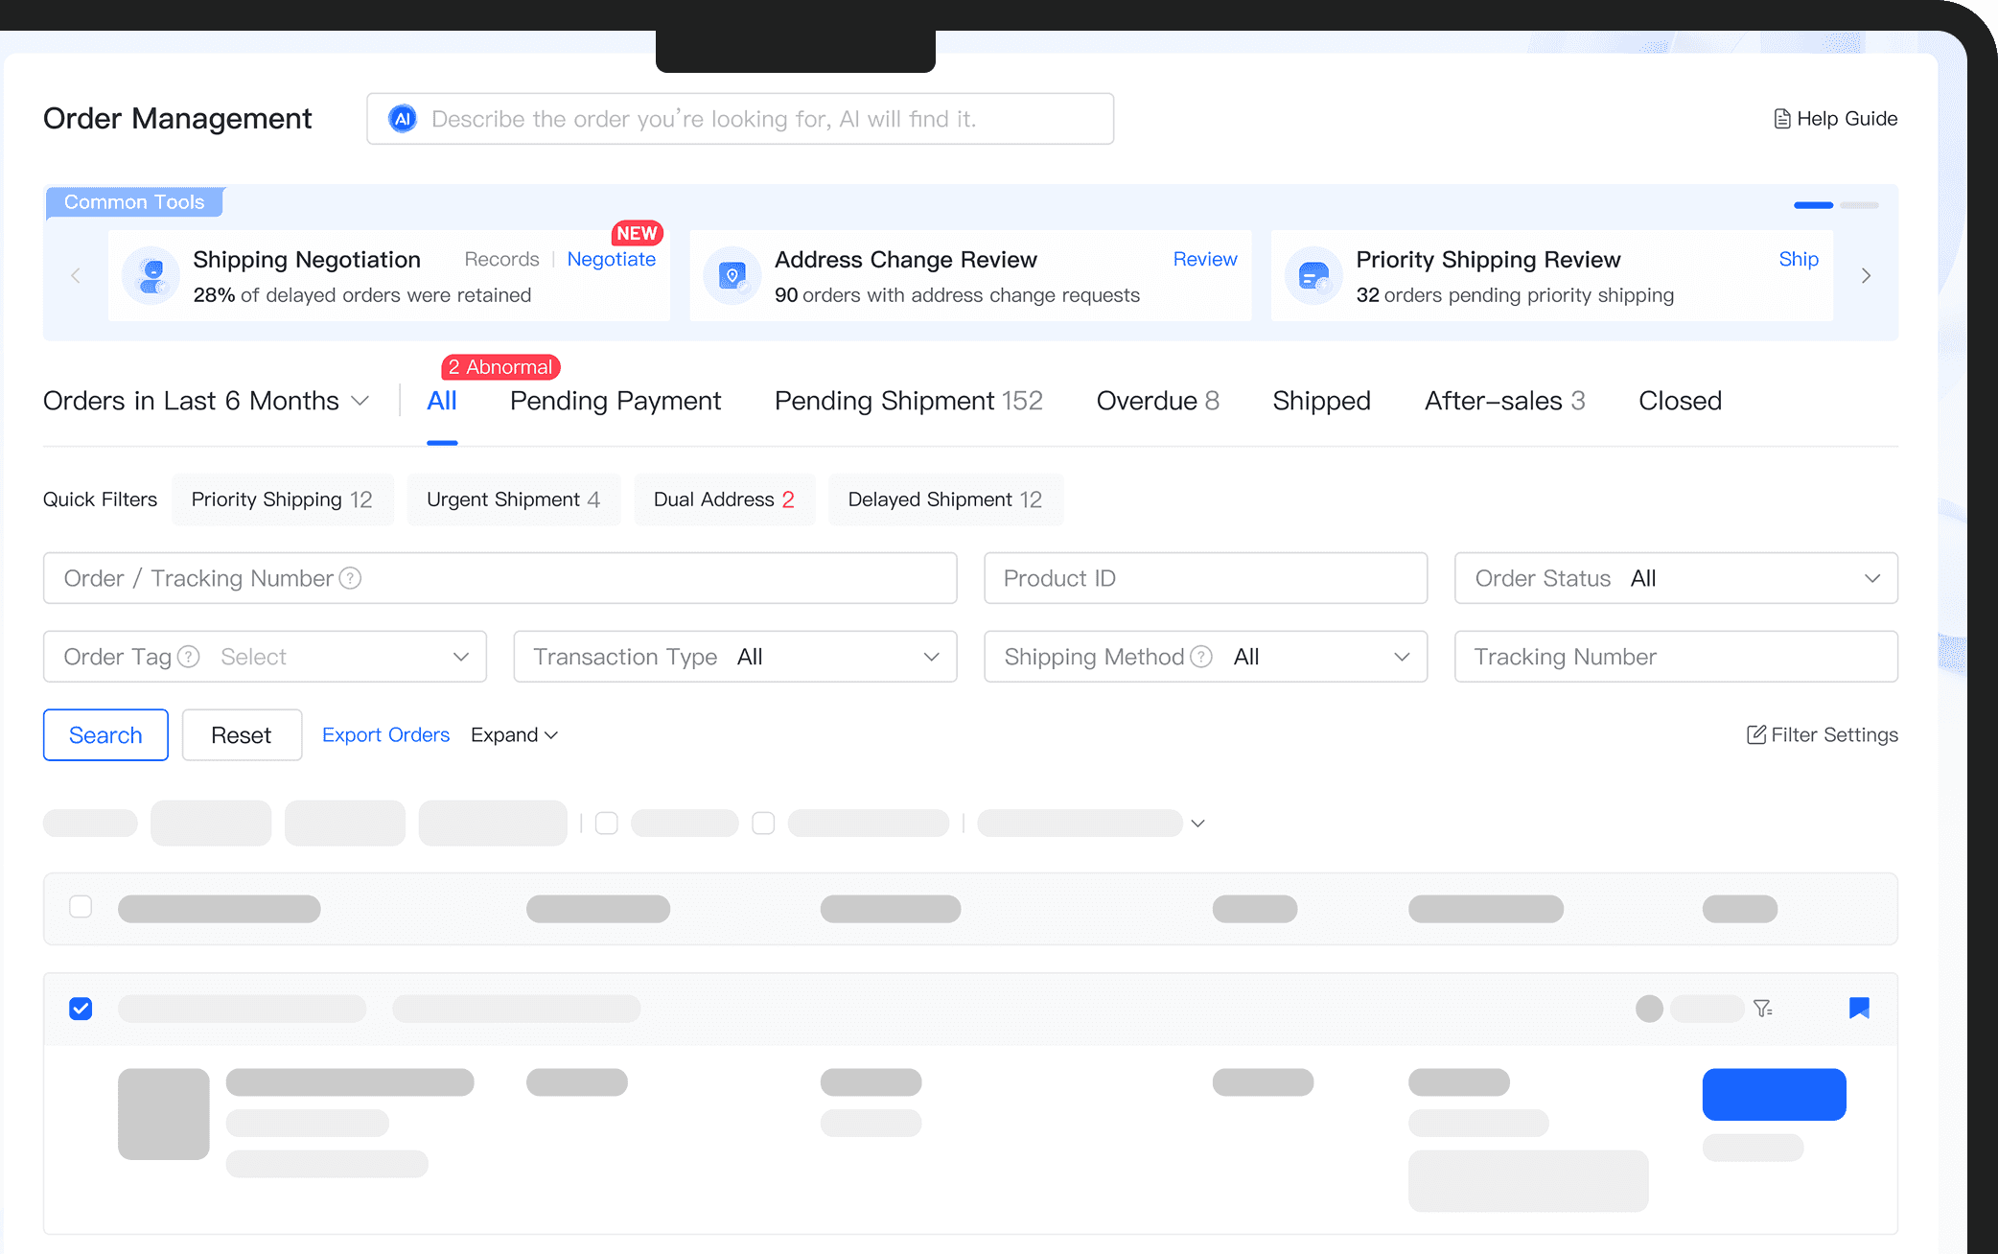Switch to the Pending Shipment tab
1998x1254 pixels.
[x=907, y=401]
